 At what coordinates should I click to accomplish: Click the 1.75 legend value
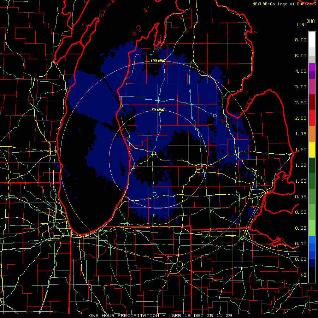[x=301, y=134]
